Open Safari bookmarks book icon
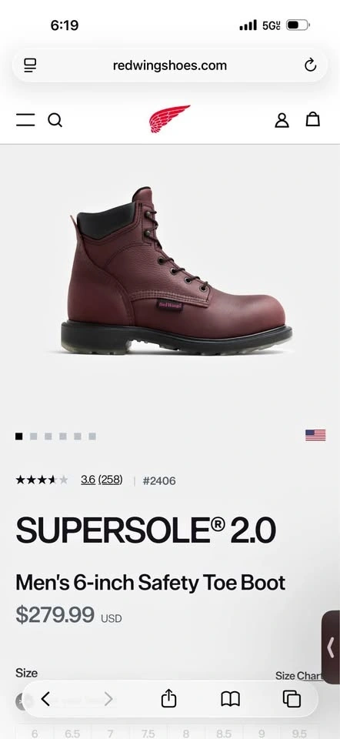The width and height of the screenshot is (340, 739). click(230, 698)
